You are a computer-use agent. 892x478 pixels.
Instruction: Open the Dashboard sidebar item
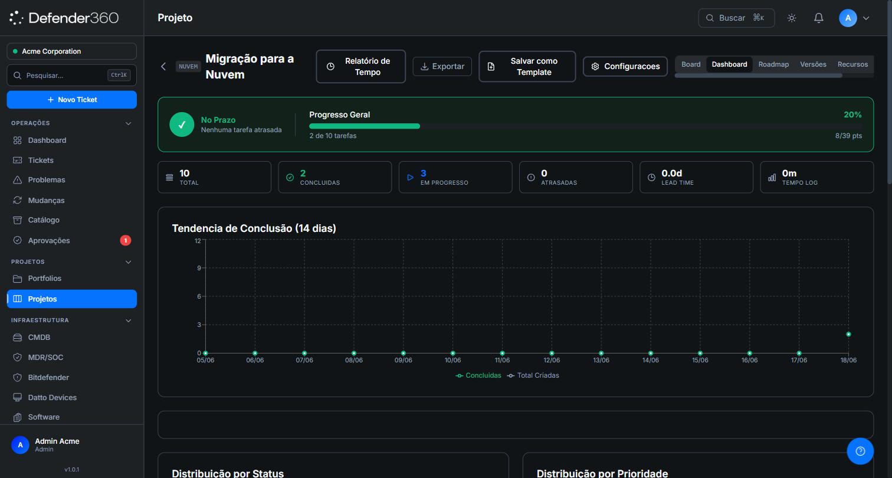coord(71,140)
